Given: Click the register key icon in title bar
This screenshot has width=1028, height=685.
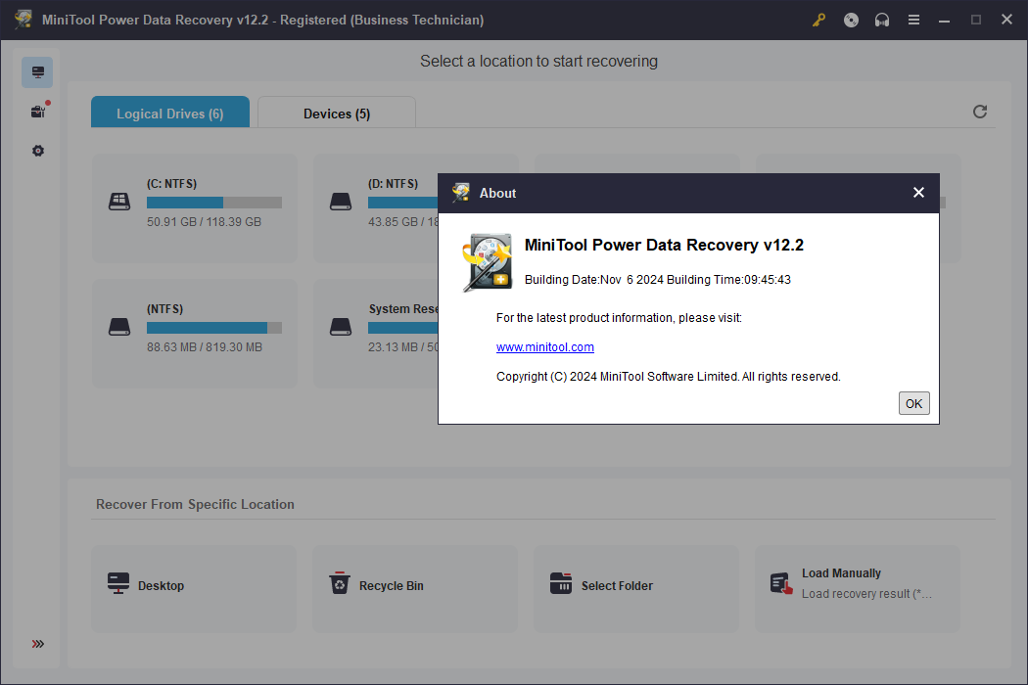Looking at the screenshot, I should pyautogui.click(x=818, y=21).
